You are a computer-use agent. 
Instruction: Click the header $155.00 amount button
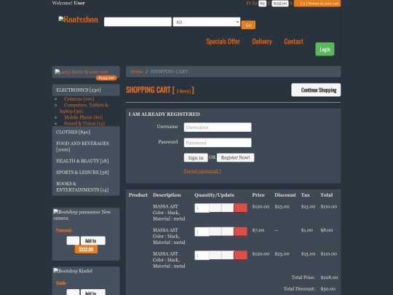[x=280, y=4]
